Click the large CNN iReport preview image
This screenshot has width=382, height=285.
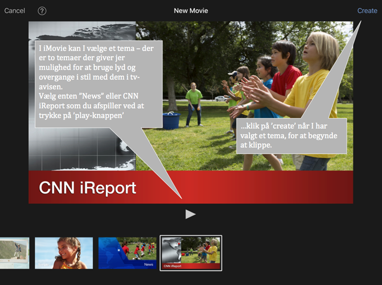(x=191, y=112)
